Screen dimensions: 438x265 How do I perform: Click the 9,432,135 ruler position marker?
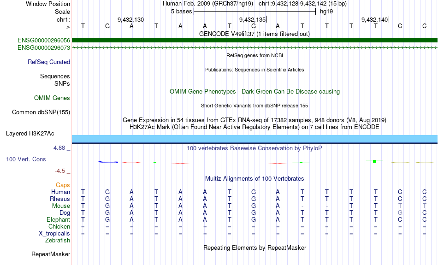pos(253,19)
